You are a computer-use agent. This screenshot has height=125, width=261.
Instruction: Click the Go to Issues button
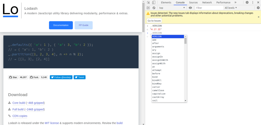click(x=154, y=21)
